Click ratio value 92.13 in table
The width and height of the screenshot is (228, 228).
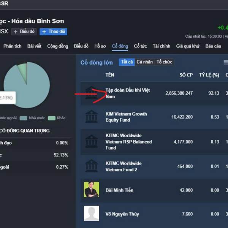pos(214,93)
